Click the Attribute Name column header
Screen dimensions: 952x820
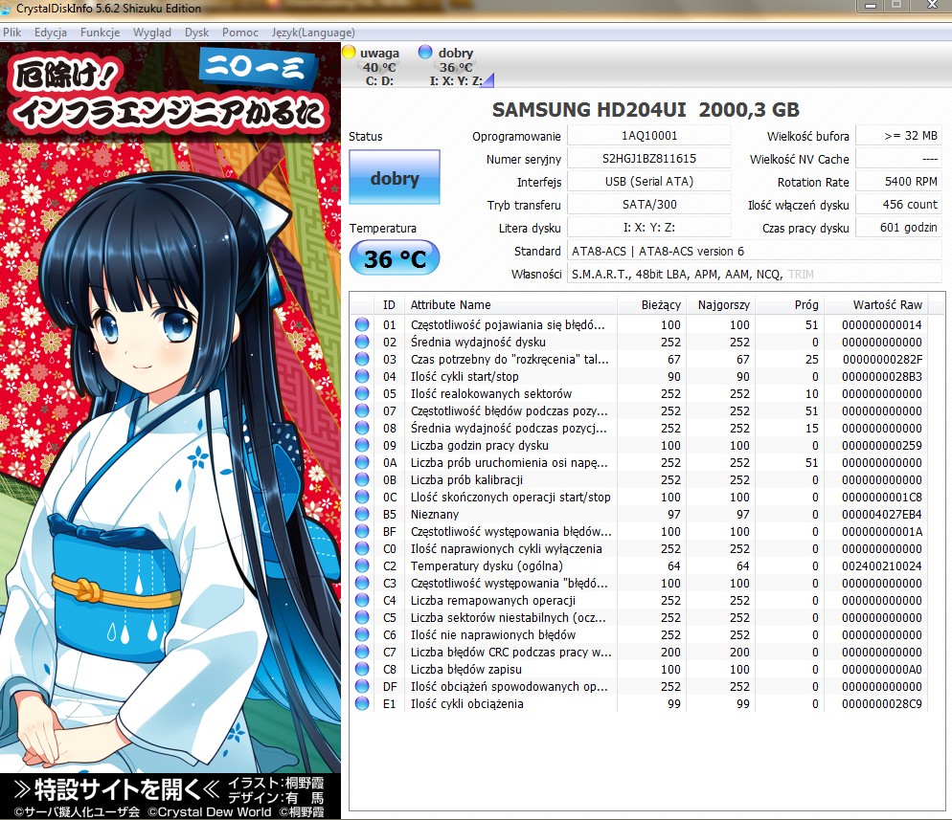(x=510, y=304)
